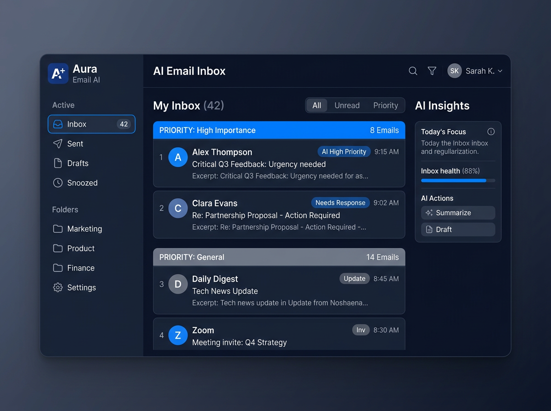The image size is (551, 411).
Task: Click the document icon on Draft
Action: click(x=429, y=229)
